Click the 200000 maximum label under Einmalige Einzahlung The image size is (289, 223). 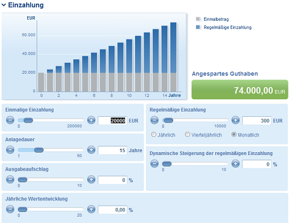point(74,126)
